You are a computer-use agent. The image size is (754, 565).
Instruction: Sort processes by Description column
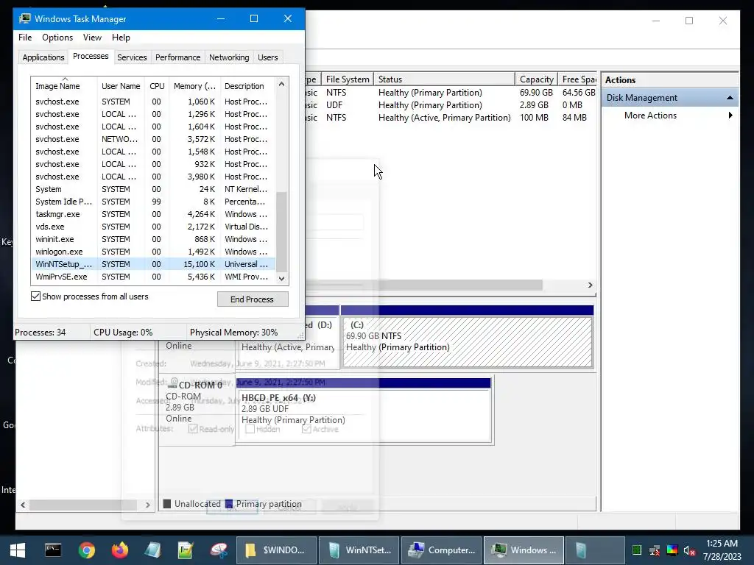247,86
